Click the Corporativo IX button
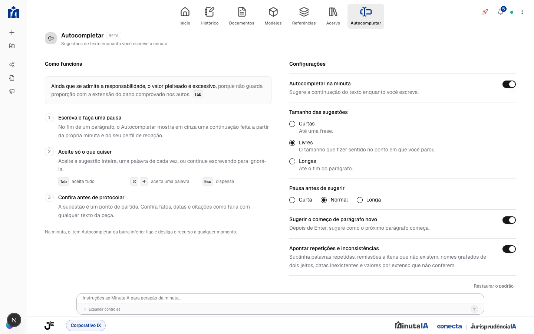Screen dimensions: 534x334 point(86,325)
